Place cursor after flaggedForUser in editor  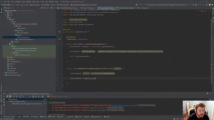(x=95, y=78)
